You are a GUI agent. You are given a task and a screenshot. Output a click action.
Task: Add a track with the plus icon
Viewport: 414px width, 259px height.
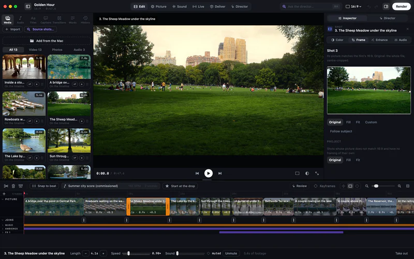point(4,194)
